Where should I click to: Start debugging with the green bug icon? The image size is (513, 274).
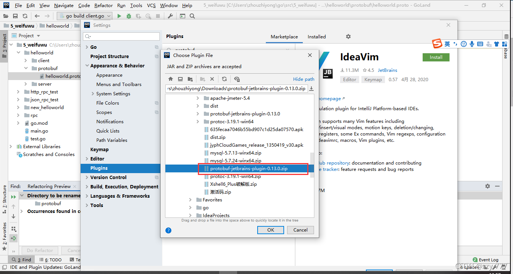(x=129, y=16)
